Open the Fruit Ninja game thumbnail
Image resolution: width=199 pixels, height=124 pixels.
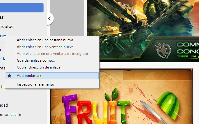pyautogui.click(x=122, y=96)
